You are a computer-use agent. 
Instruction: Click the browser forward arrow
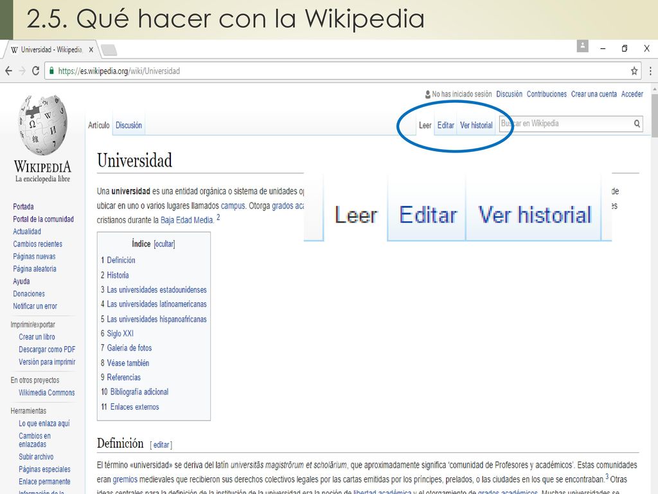tap(22, 71)
